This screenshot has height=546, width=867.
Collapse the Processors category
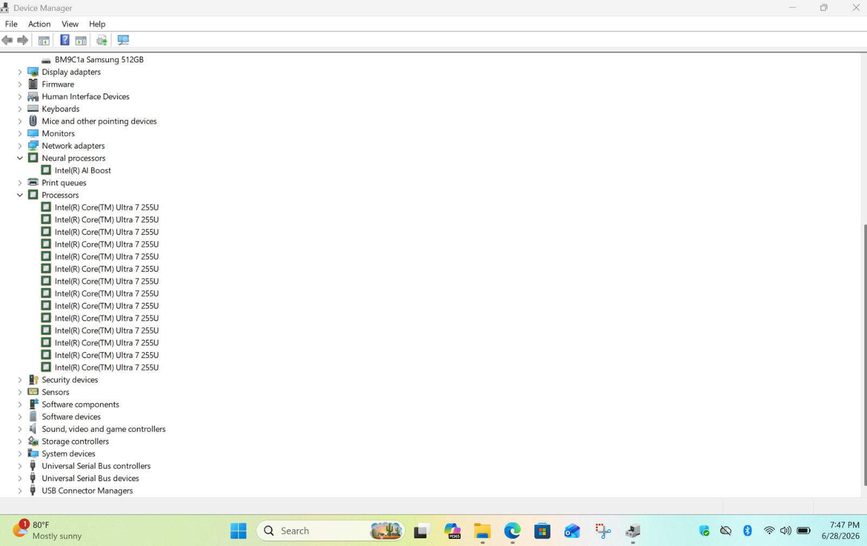(x=20, y=195)
